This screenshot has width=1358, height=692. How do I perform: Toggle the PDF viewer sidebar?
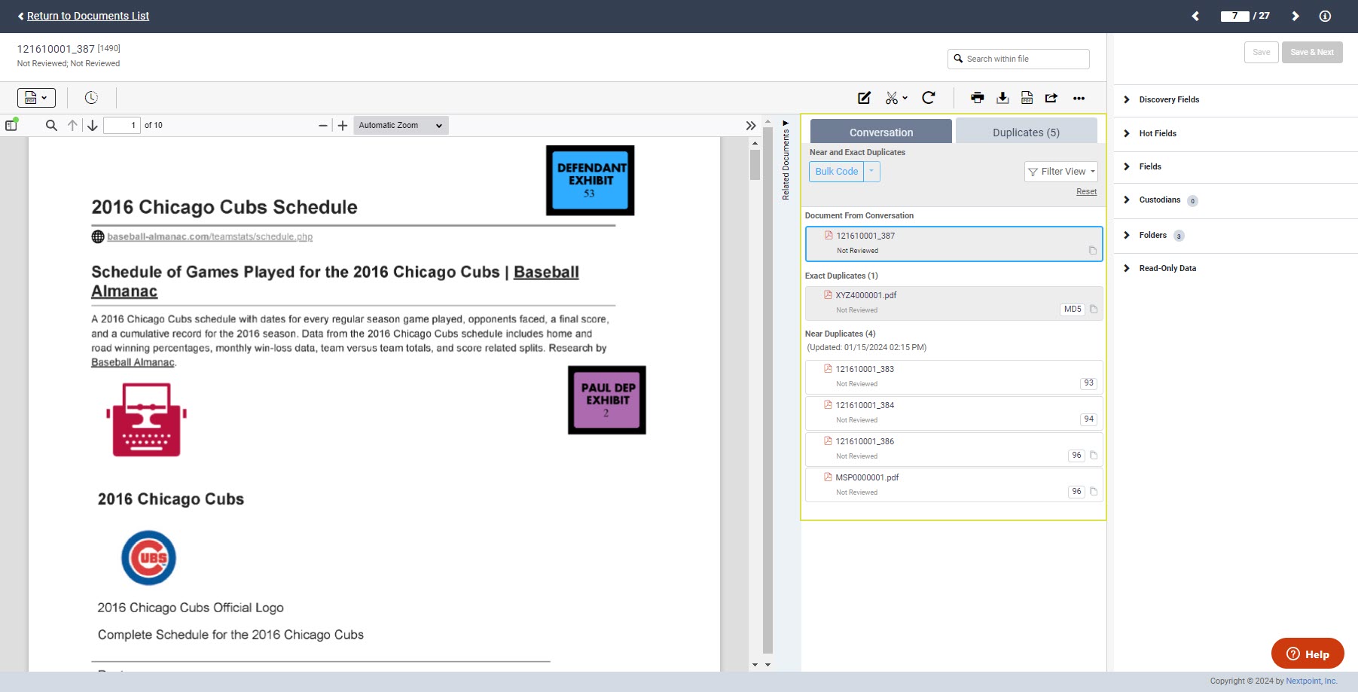point(11,125)
